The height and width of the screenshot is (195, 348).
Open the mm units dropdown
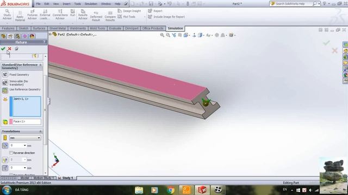coord(25,138)
